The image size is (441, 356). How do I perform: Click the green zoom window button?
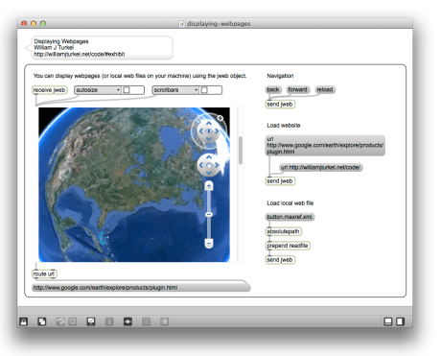pos(43,23)
